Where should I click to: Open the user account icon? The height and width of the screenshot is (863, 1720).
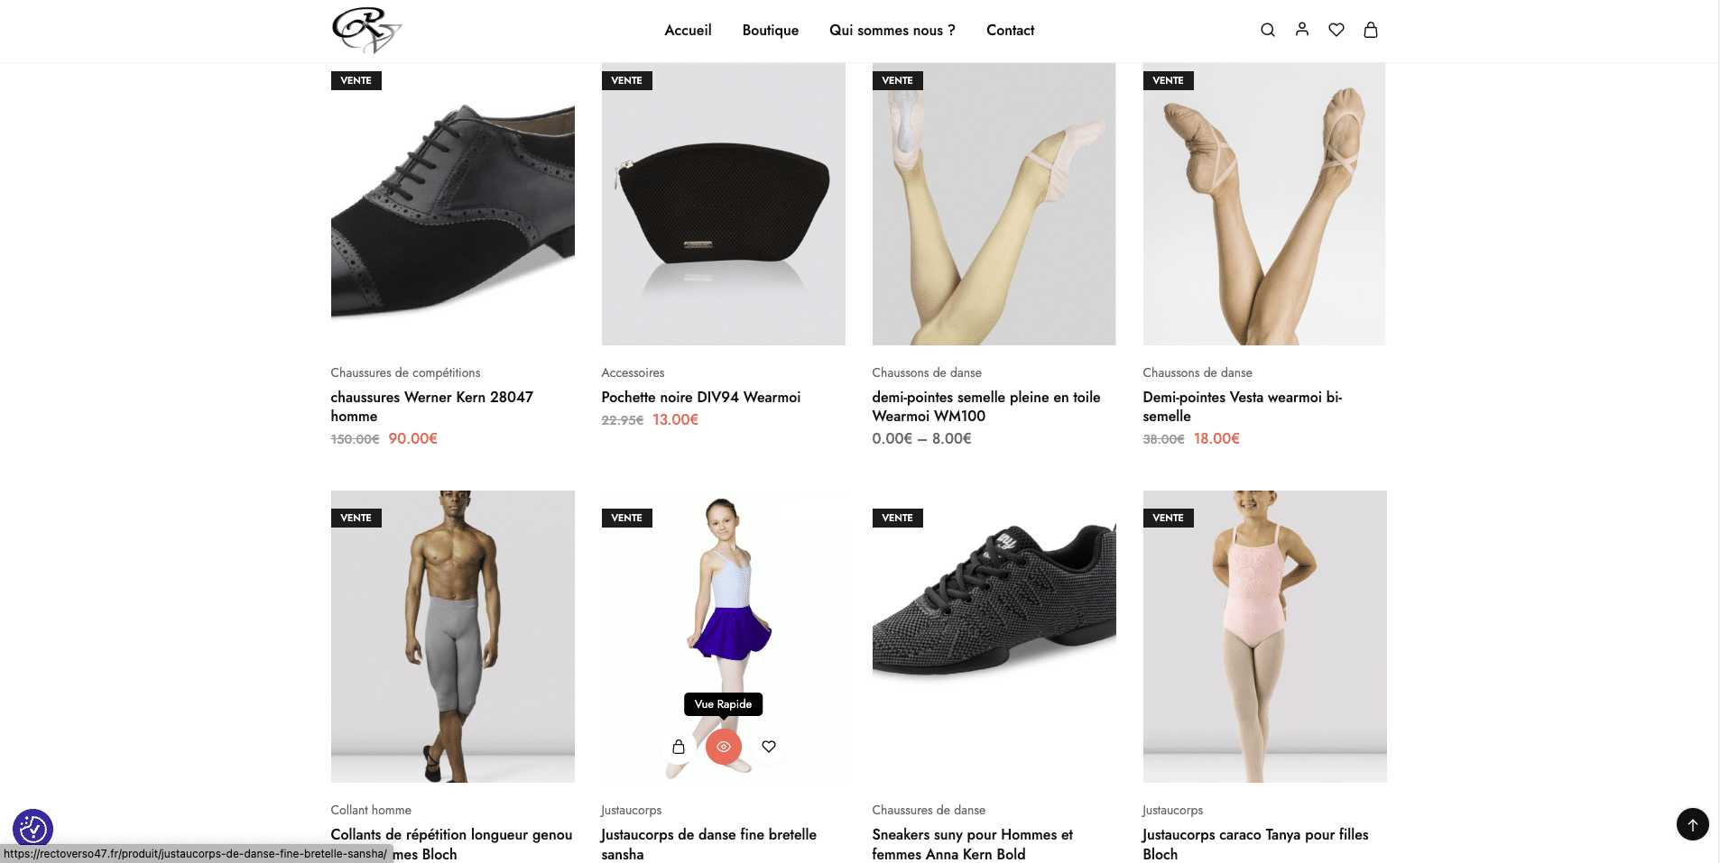coord(1301,30)
